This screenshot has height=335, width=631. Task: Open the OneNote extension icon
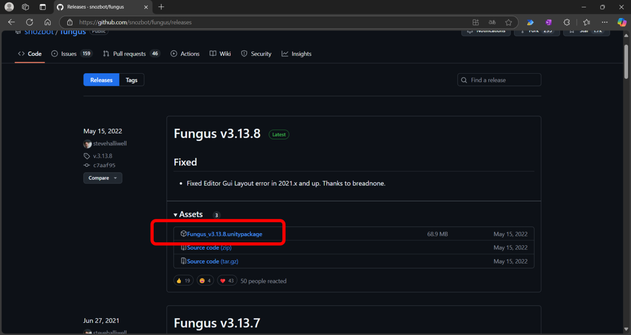[x=548, y=22]
